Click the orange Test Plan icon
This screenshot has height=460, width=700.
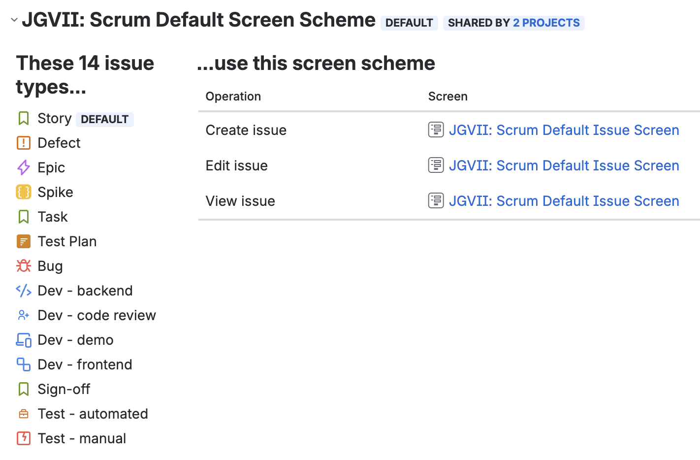[24, 241]
